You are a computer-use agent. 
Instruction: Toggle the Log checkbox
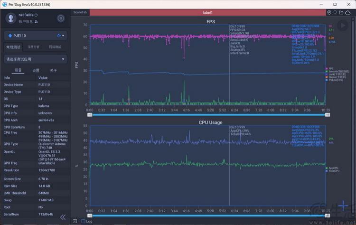pyautogui.click(x=84, y=221)
